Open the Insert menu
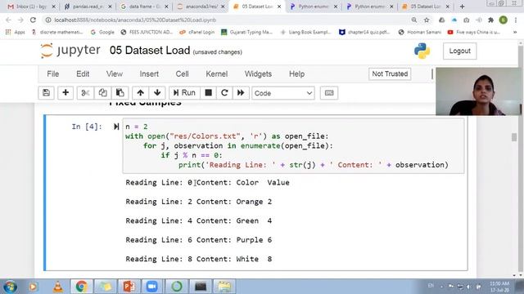Screen dimensions: 524x294 (x=149, y=74)
